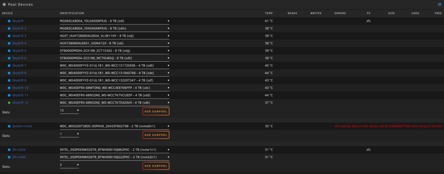The image size is (444, 174).
Task: Click Add Subpool under the Skydrift pool
Action: 156,111
